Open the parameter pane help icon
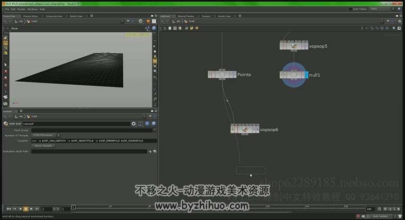This screenshot has height=220, width=405. click(x=154, y=124)
